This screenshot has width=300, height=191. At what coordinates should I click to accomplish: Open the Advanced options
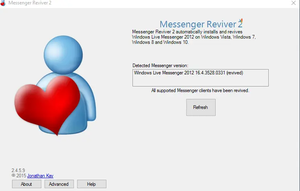pos(59,184)
